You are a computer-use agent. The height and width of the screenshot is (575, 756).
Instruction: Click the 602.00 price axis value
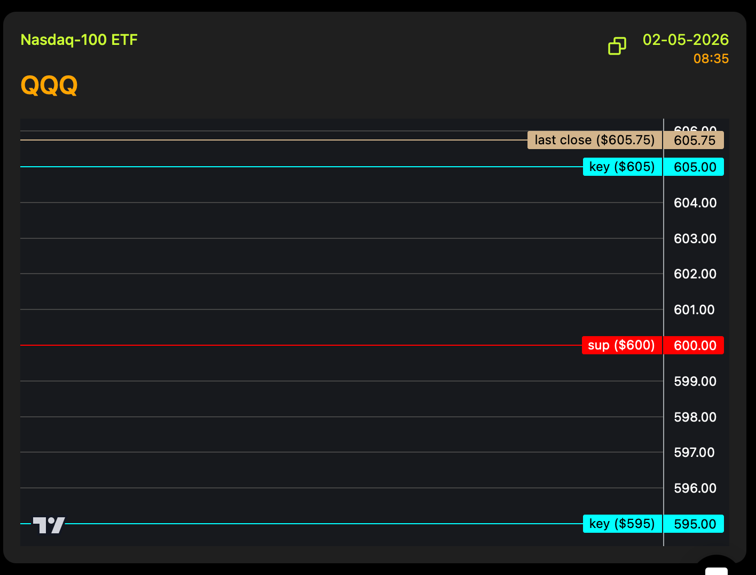coord(695,274)
